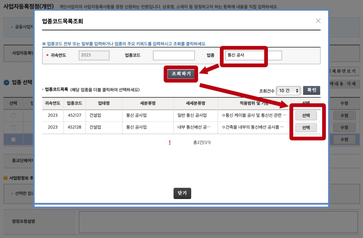Image resolution: width=363 pixels, height=238 pixels.
Task: Click the 업종 field containing 통신 공사
Action: 245,56
